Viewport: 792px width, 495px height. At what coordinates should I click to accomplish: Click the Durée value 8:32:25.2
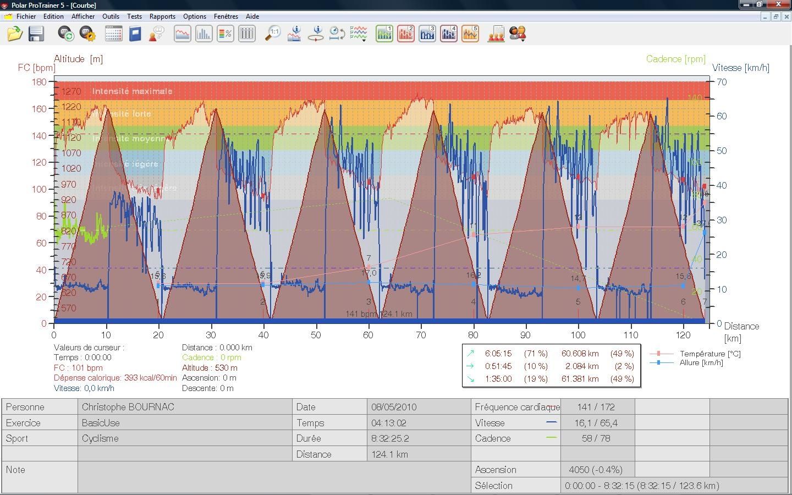[x=390, y=438]
